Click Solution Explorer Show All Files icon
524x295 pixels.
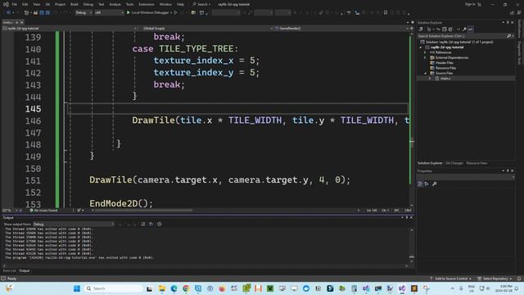coord(450,29)
